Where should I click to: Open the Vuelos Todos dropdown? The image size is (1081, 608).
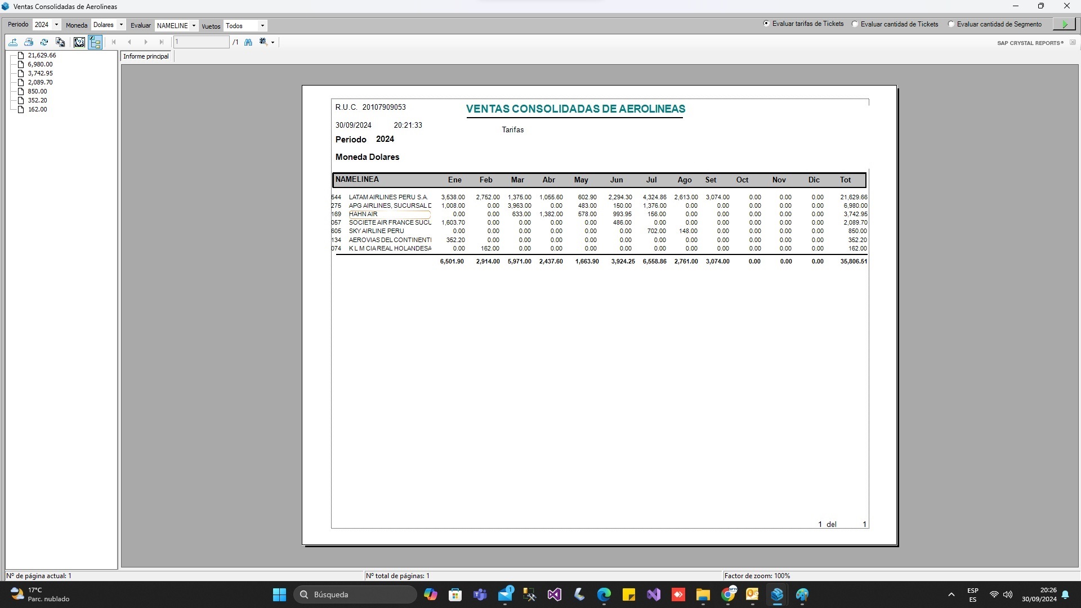click(262, 25)
